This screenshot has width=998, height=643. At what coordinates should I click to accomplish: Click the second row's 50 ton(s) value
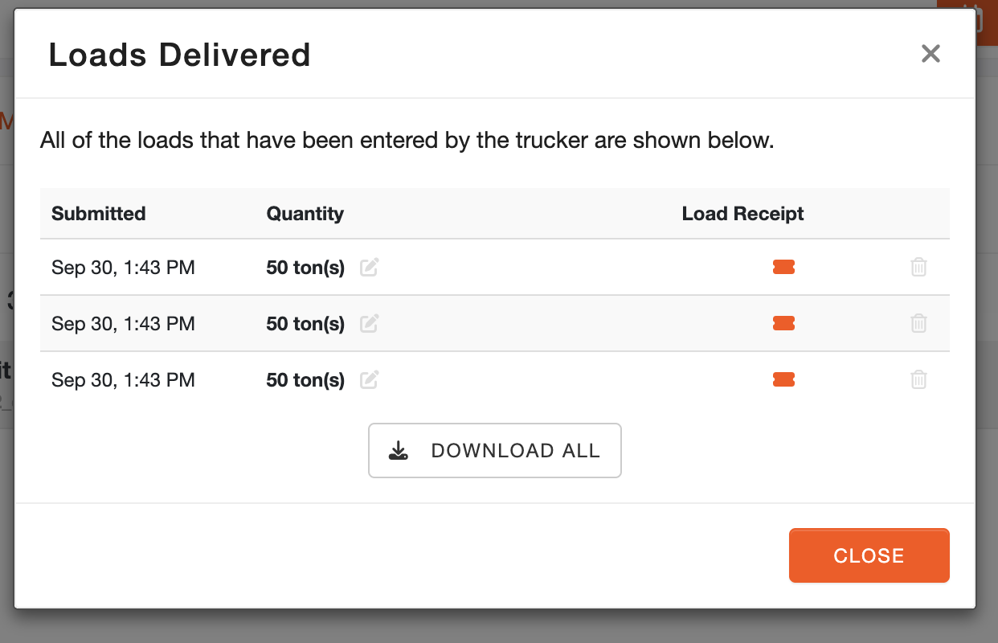[x=305, y=324]
